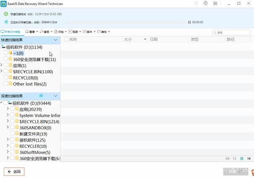Open the 邮件 filter dropdown arrow
The width and height of the screenshot is (254, 178).
tap(94, 31)
